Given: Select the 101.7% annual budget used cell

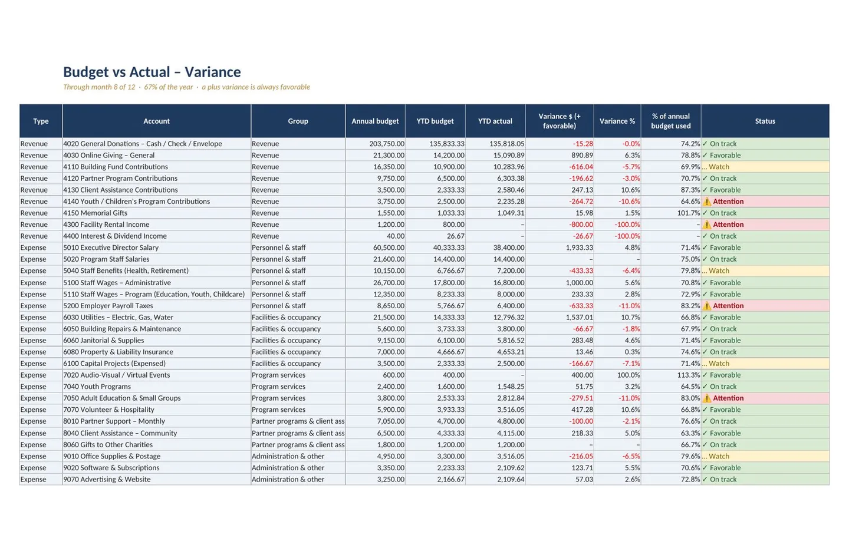Looking at the screenshot, I should 671,213.
